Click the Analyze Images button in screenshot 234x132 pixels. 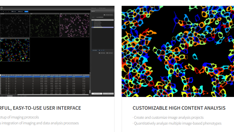click(x=97, y=94)
